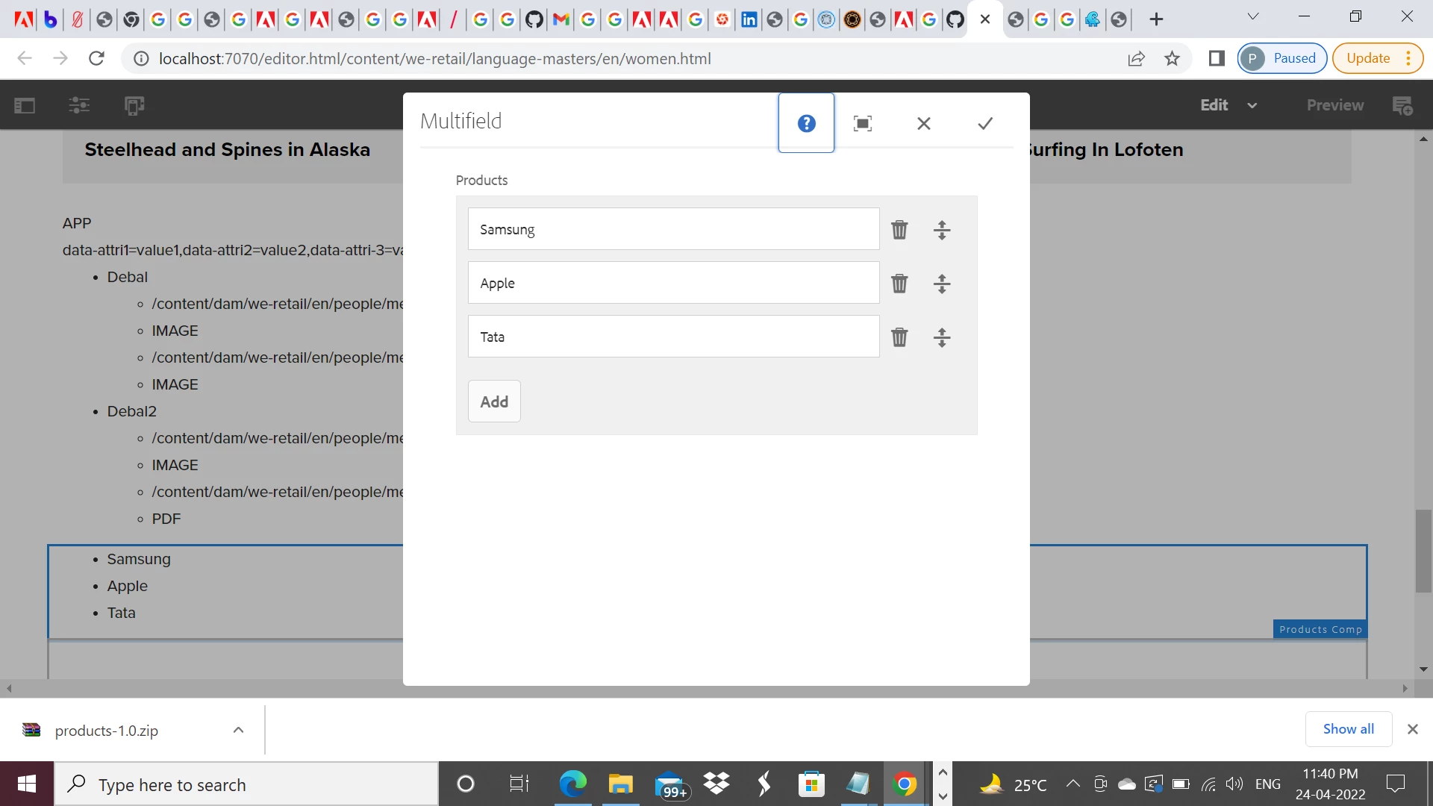This screenshot has width=1433, height=806.
Task: Open the emulator devices icon
Action: coord(134,105)
